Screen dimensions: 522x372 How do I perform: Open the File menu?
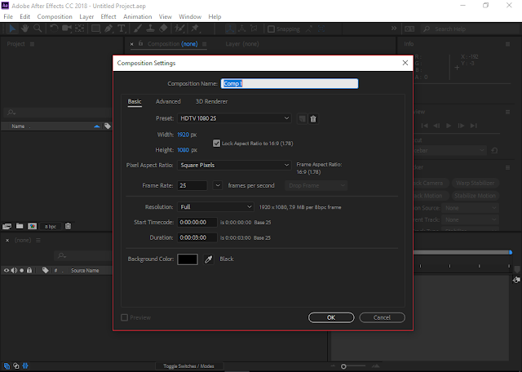pyautogui.click(x=8, y=16)
